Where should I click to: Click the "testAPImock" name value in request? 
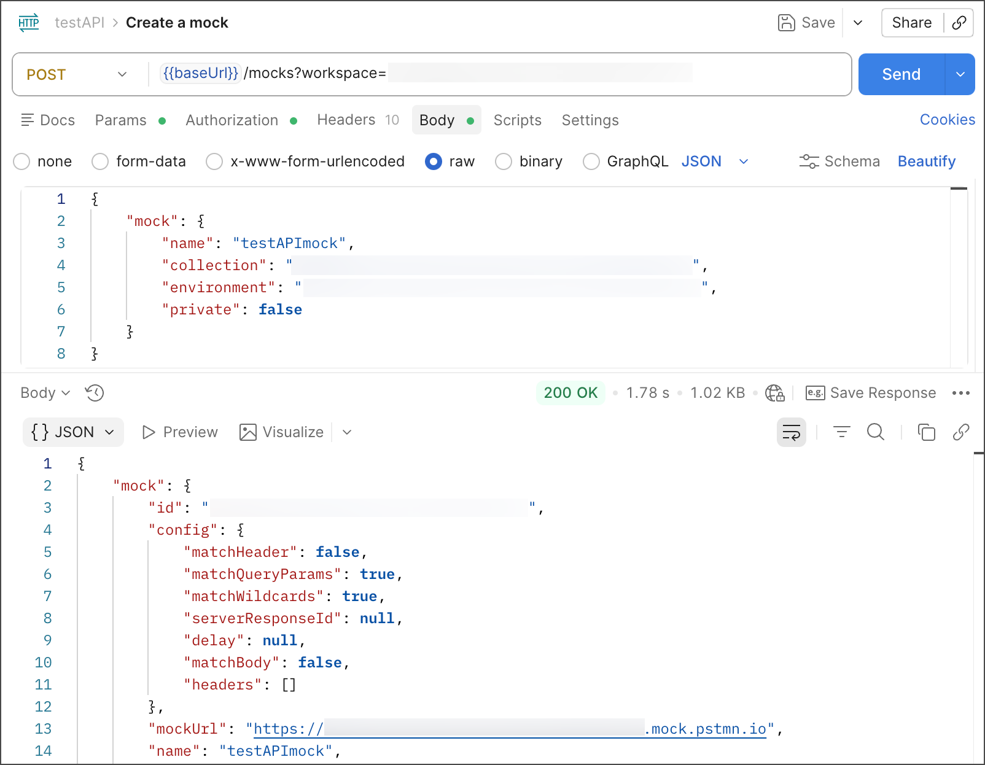[289, 243]
